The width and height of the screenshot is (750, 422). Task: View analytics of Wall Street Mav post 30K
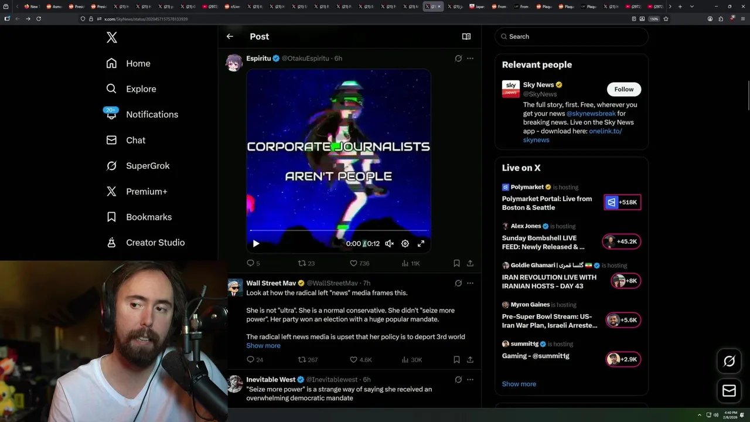click(x=411, y=359)
